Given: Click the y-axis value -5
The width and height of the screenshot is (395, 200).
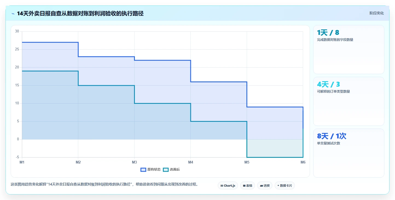Looking at the screenshot, I should pyautogui.click(x=18, y=157).
